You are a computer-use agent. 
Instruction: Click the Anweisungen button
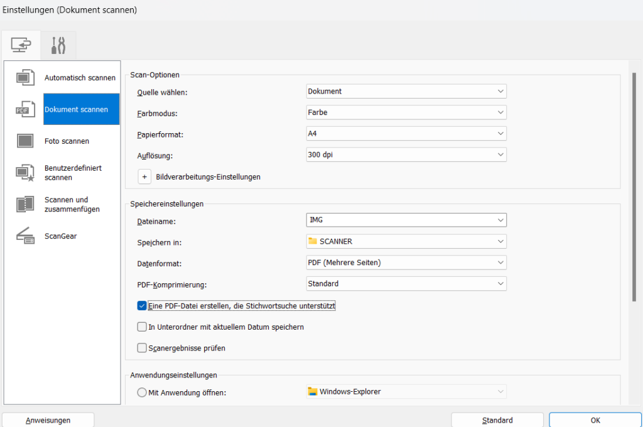46,419
